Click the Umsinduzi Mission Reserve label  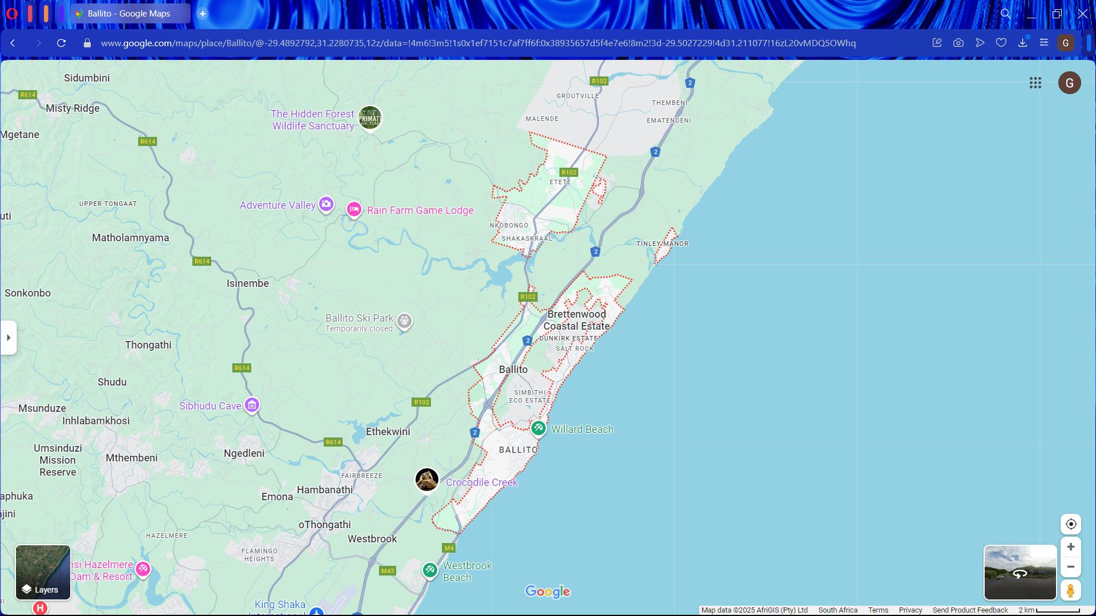[58, 460]
